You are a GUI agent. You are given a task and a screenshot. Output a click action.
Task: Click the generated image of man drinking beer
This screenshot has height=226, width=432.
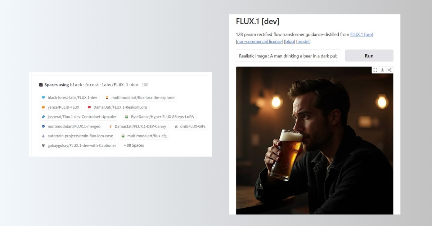point(315,140)
